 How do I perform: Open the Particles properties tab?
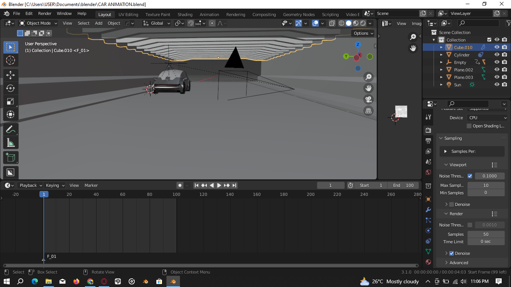click(428, 220)
